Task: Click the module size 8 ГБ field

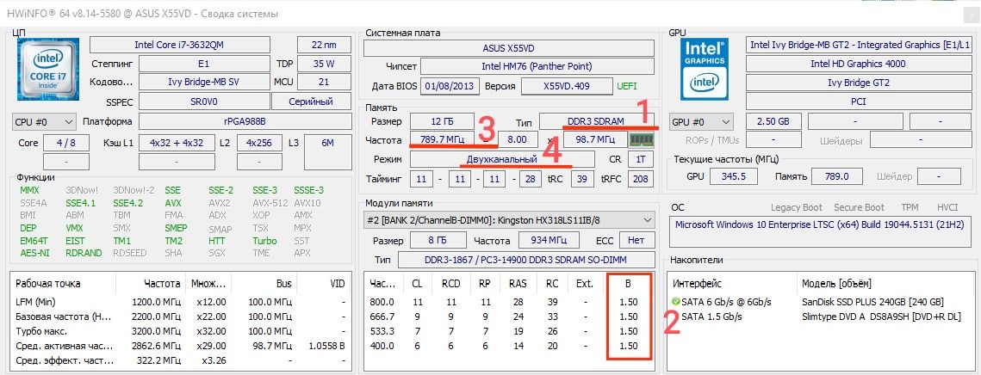Action: tap(438, 240)
